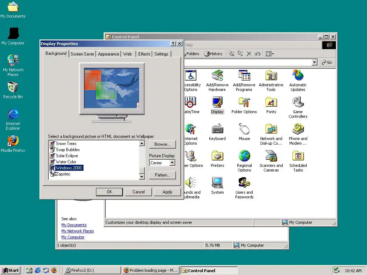The width and height of the screenshot is (367, 275).
Task: Click the monitor wallpaper preview
Action: click(112, 88)
